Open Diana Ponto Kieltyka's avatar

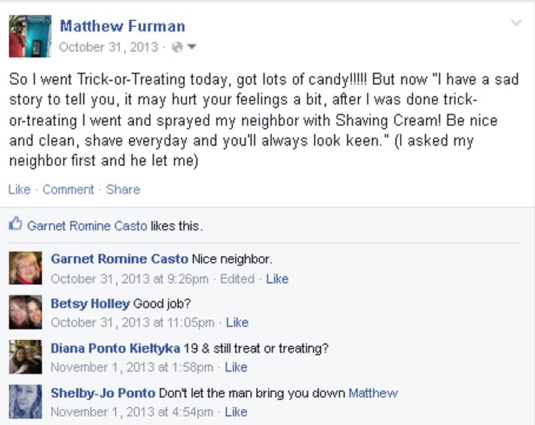pos(26,356)
